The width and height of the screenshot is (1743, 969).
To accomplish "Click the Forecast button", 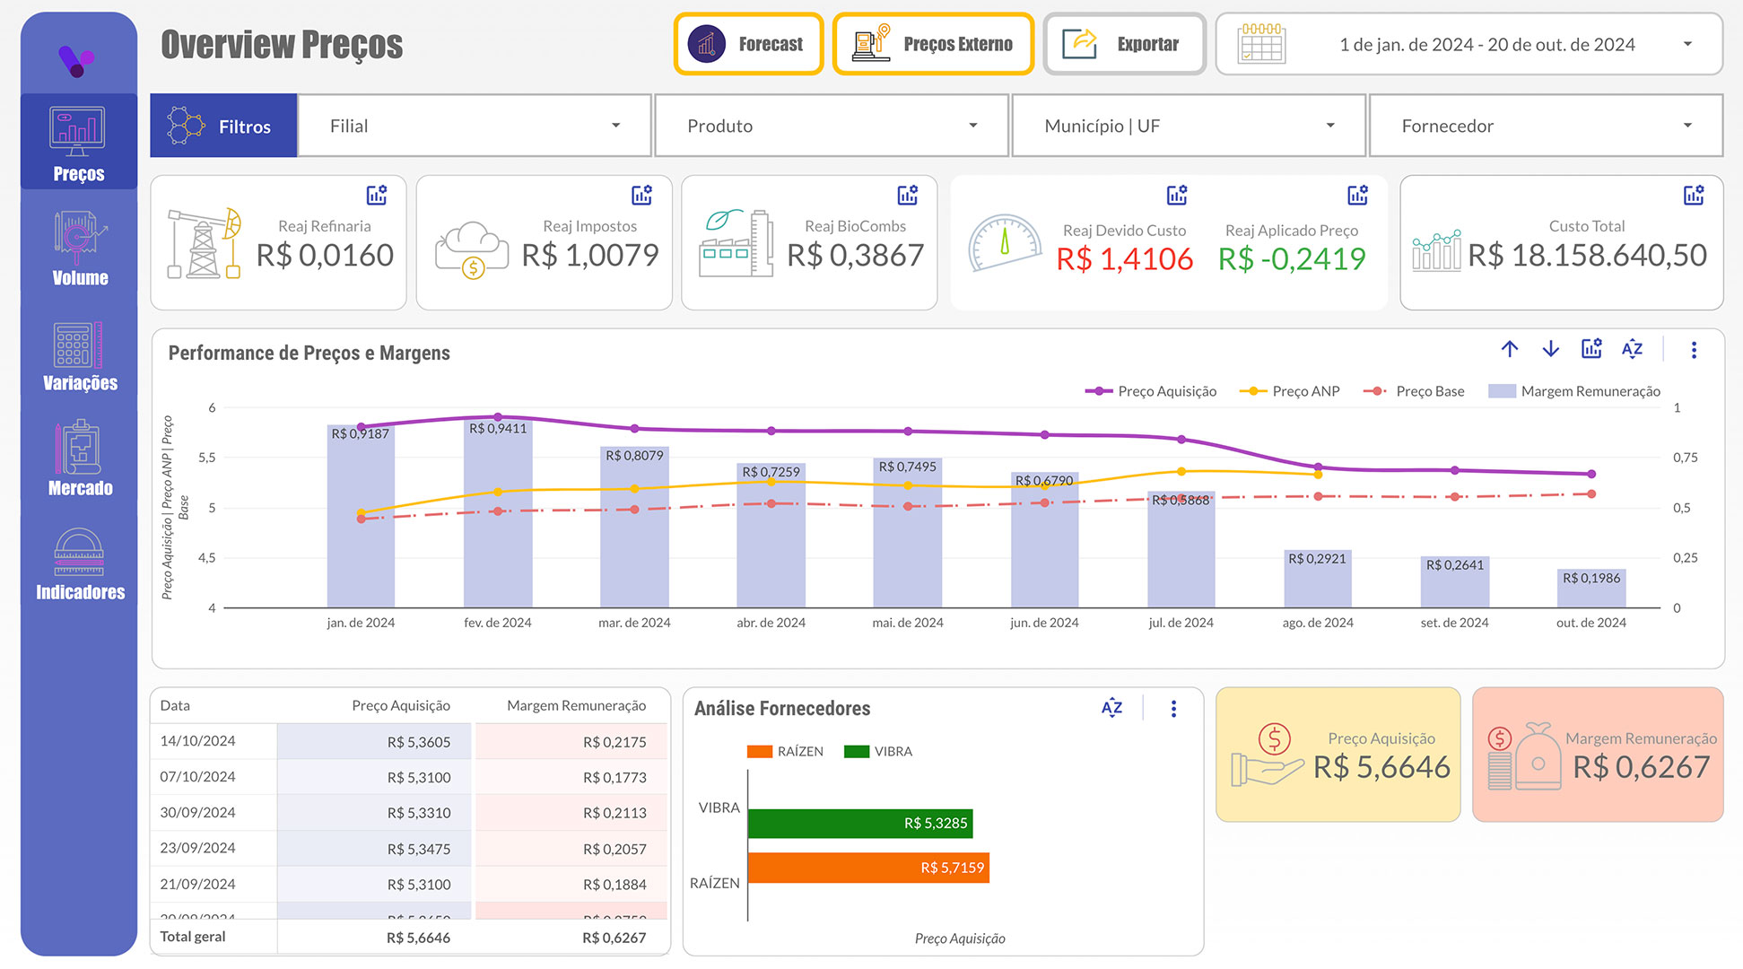I will (x=748, y=43).
